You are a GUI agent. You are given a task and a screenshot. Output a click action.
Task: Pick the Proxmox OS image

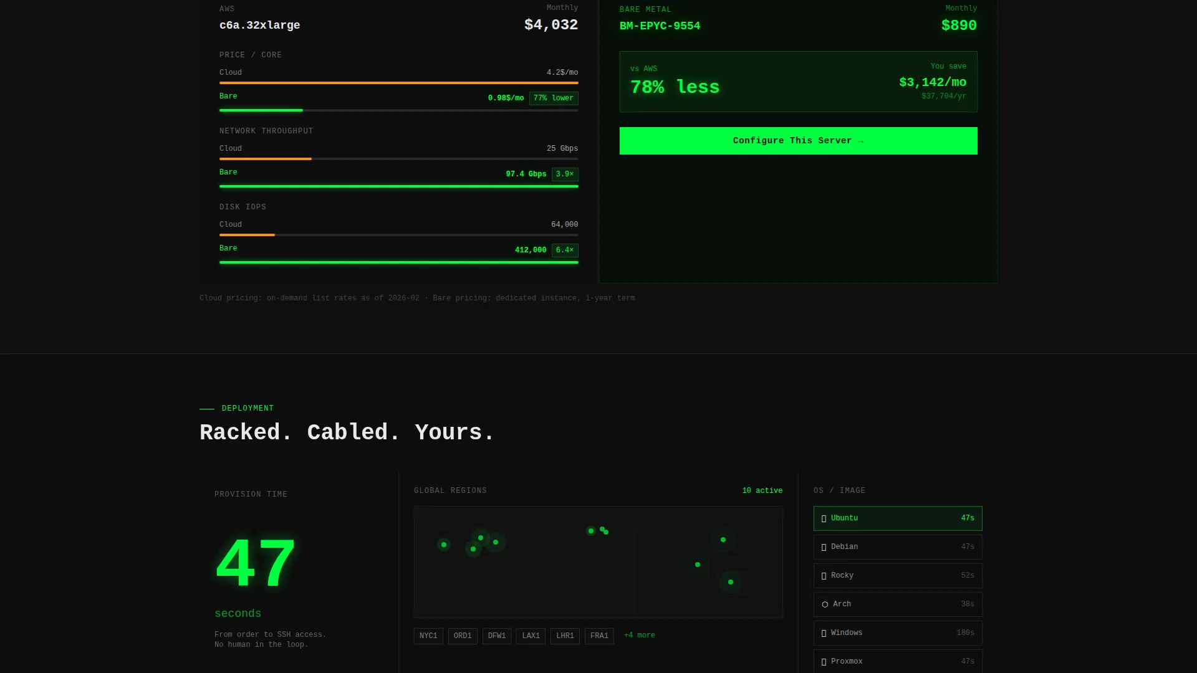[898, 661]
